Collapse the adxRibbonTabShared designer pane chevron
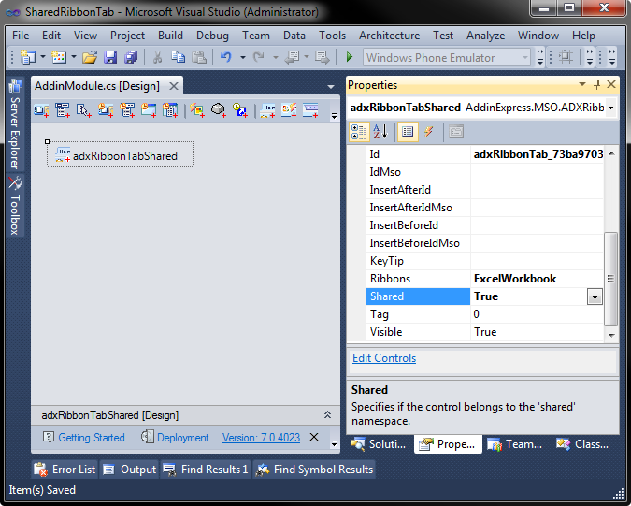The image size is (631, 506). pos(327,414)
